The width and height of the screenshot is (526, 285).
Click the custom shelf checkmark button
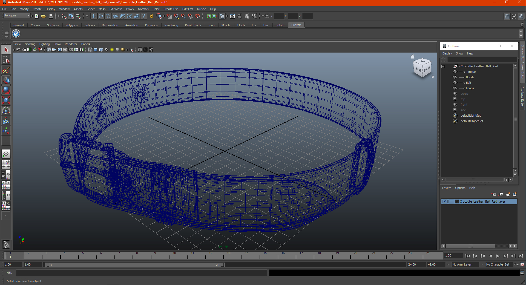click(16, 34)
